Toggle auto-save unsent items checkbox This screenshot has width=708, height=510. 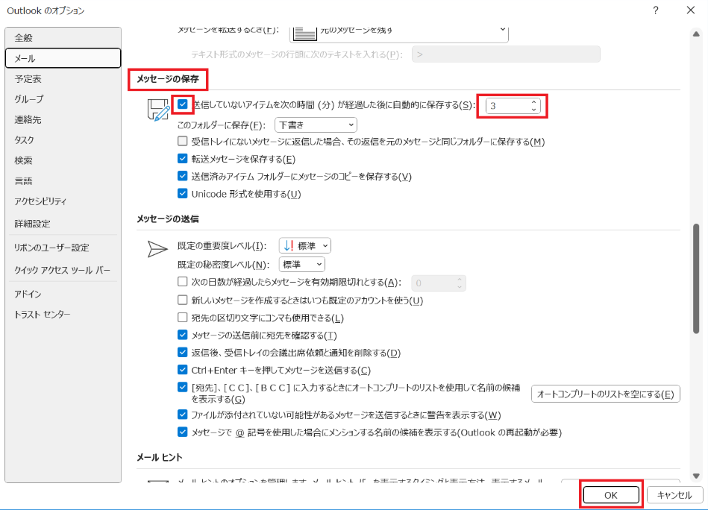(x=183, y=104)
